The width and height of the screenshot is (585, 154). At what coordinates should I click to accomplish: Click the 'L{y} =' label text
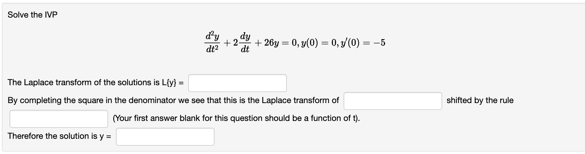(x=173, y=83)
